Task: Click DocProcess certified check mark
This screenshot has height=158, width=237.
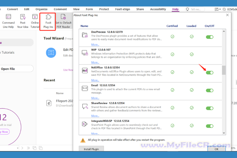Action: [172, 37]
